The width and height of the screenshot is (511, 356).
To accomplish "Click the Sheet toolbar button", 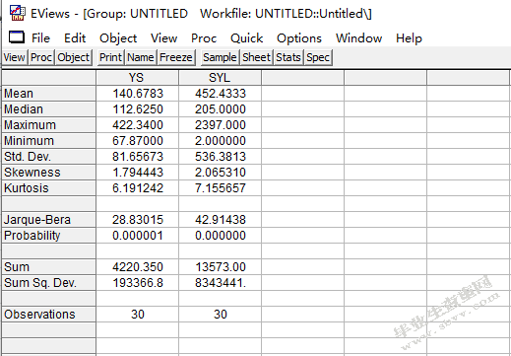I will pyautogui.click(x=256, y=57).
